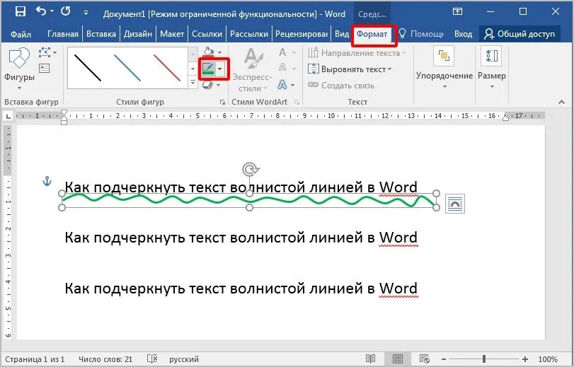Open Выровнять текст alignment options
574x367 pixels.
click(x=350, y=69)
